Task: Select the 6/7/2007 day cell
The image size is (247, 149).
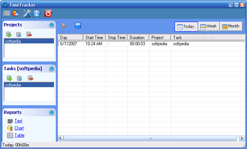Action: (x=68, y=44)
